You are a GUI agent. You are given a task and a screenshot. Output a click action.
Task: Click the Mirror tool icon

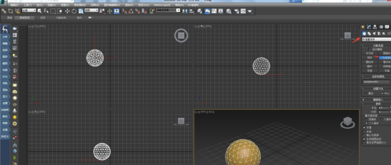click(x=185, y=11)
